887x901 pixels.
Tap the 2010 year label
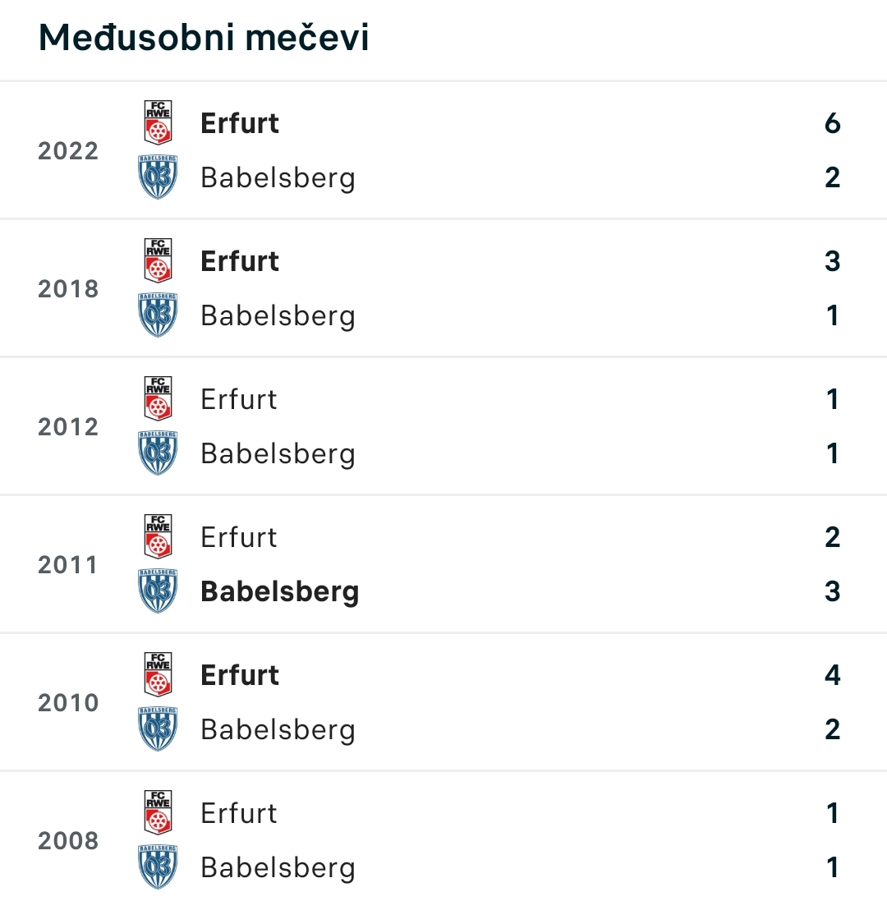pos(68,703)
